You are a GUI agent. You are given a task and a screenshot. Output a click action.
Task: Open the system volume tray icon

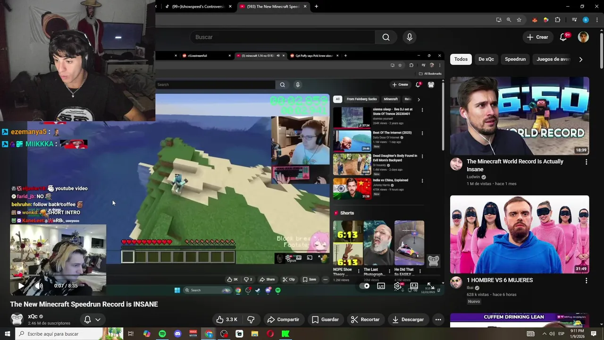click(552, 334)
